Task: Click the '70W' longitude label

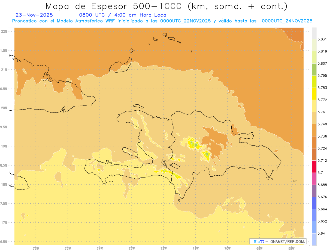Action: coord(228,248)
